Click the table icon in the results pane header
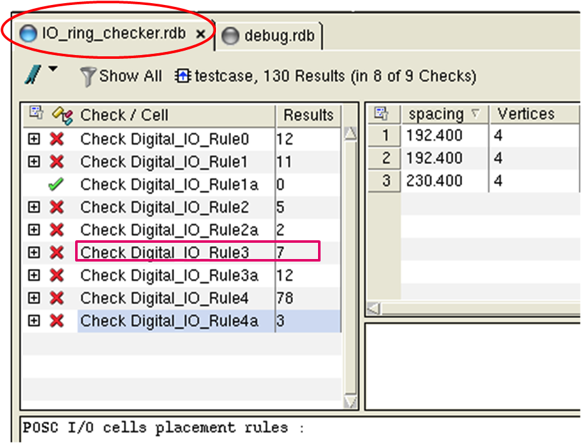The width and height of the screenshot is (581, 443). coord(381,114)
